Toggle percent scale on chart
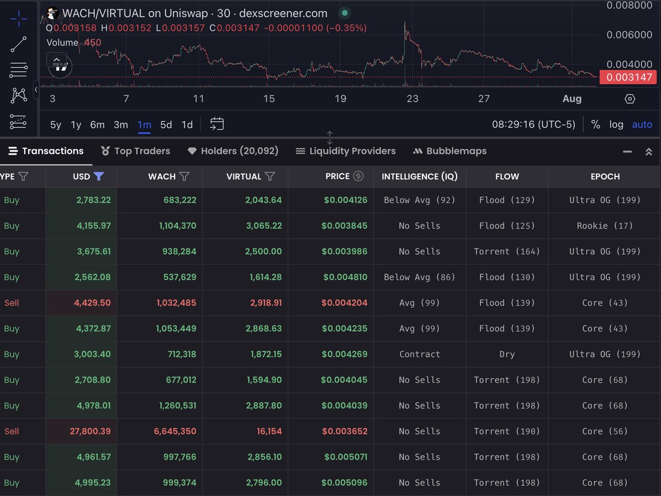The image size is (661, 496). point(595,125)
